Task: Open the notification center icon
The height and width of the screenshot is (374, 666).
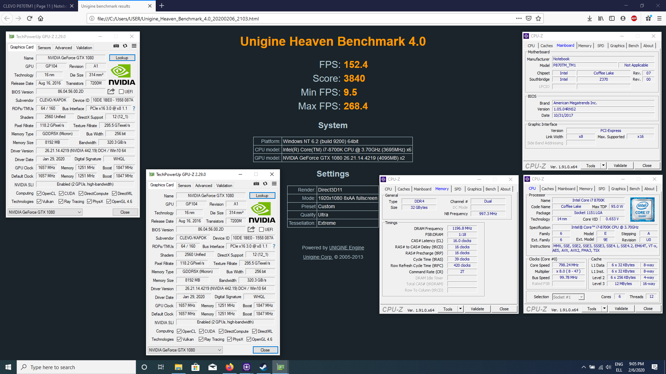Action: 655,367
